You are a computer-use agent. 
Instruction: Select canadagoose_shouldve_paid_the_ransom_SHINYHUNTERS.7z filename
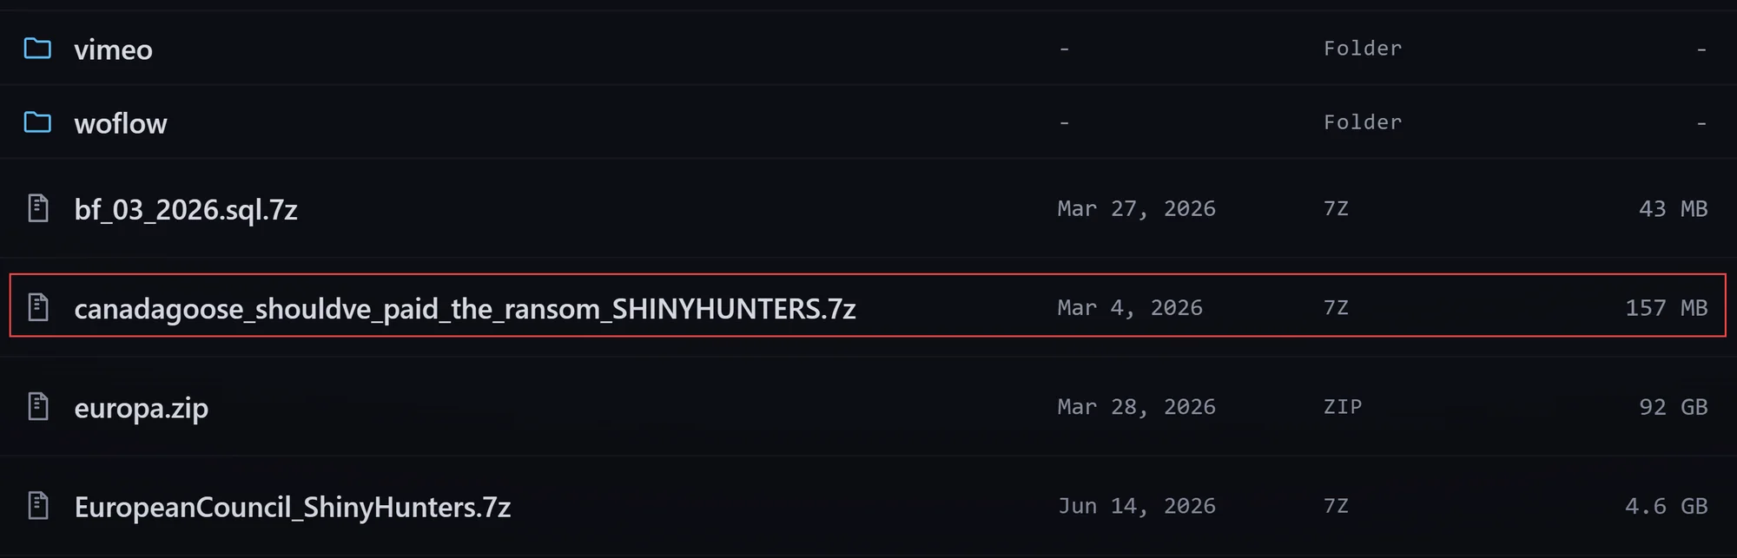tap(466, 309)
